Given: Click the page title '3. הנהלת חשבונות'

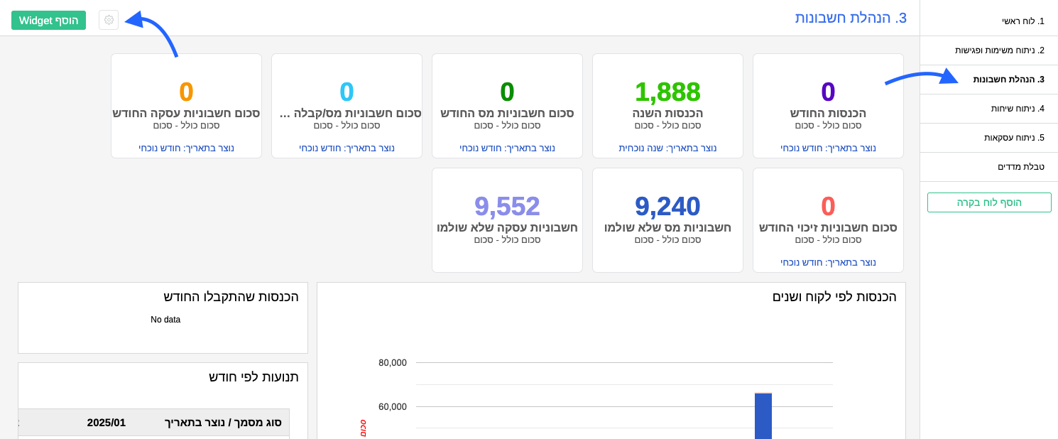Looking at the screenshot, I should coord(851,18).
